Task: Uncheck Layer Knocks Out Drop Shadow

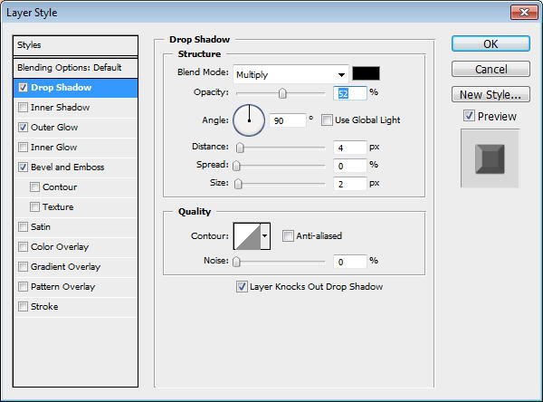Action: tap(242, 287)
